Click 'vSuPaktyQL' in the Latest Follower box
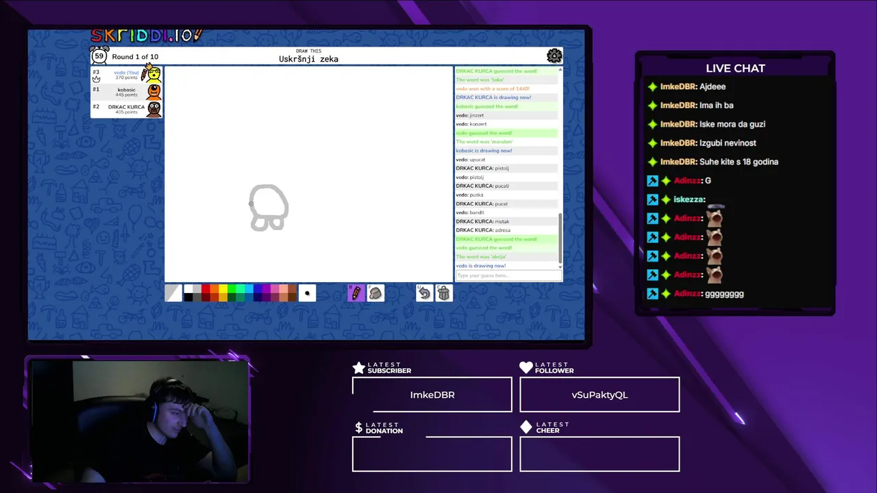Image resolution: width=877 pixels, height=493 pixels. [x=600, y=395]
